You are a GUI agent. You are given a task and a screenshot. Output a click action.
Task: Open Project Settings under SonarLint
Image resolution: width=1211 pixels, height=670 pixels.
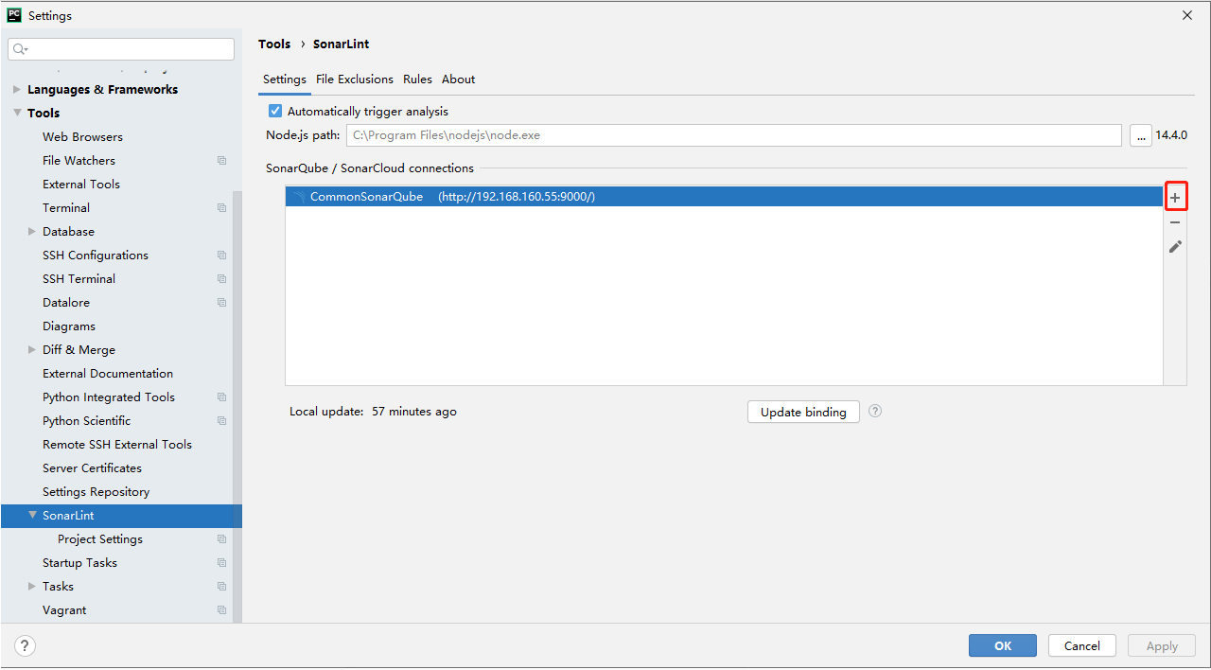coord(100,539)
